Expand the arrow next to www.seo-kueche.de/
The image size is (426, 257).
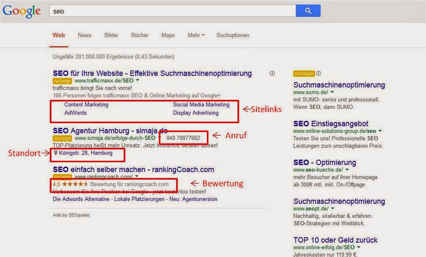coord(347,170)
